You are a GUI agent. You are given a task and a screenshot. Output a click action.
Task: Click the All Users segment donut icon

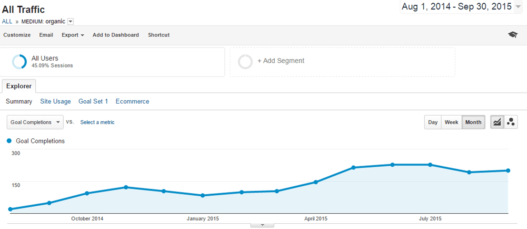pos(20,62)
